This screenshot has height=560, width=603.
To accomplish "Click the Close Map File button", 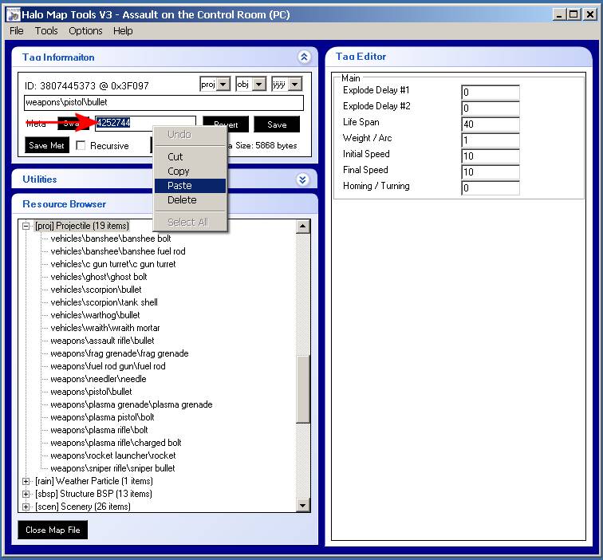I will [x=53, y=530].
